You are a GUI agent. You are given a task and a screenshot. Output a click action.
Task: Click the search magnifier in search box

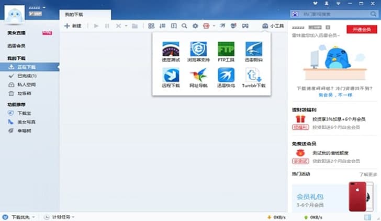[373, 14]
